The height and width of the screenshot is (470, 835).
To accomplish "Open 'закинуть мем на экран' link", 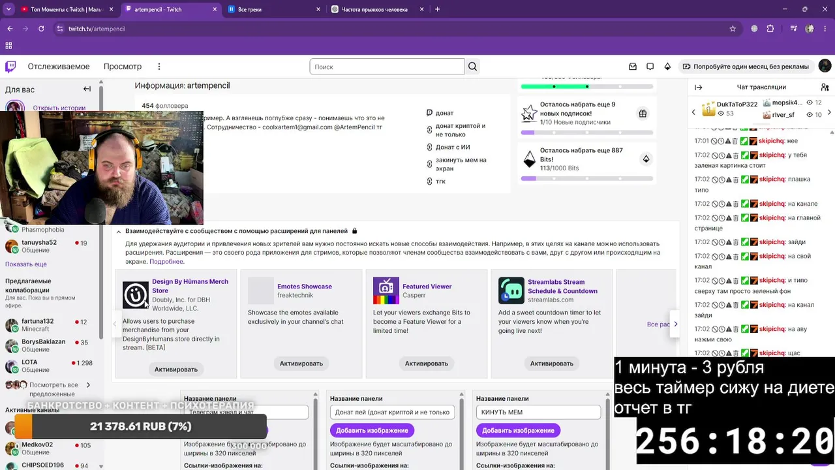I will pyautogui.click(x=461, y=164).
